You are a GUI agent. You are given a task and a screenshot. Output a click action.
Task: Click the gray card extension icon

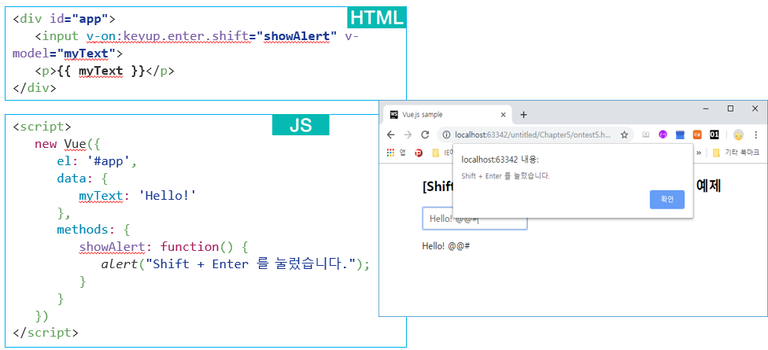[x=646, y=134]
